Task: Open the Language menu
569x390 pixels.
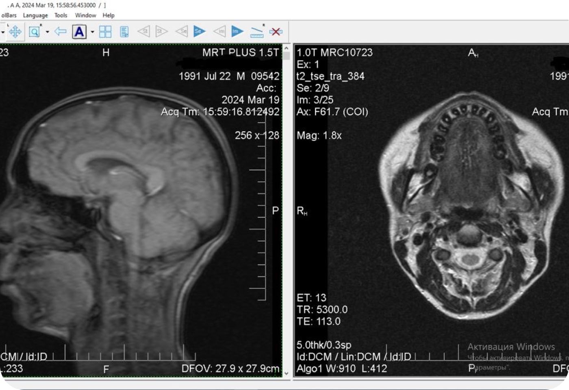Action: click(x=35, y=15)
